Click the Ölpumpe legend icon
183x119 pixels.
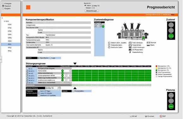click(148, 43)
